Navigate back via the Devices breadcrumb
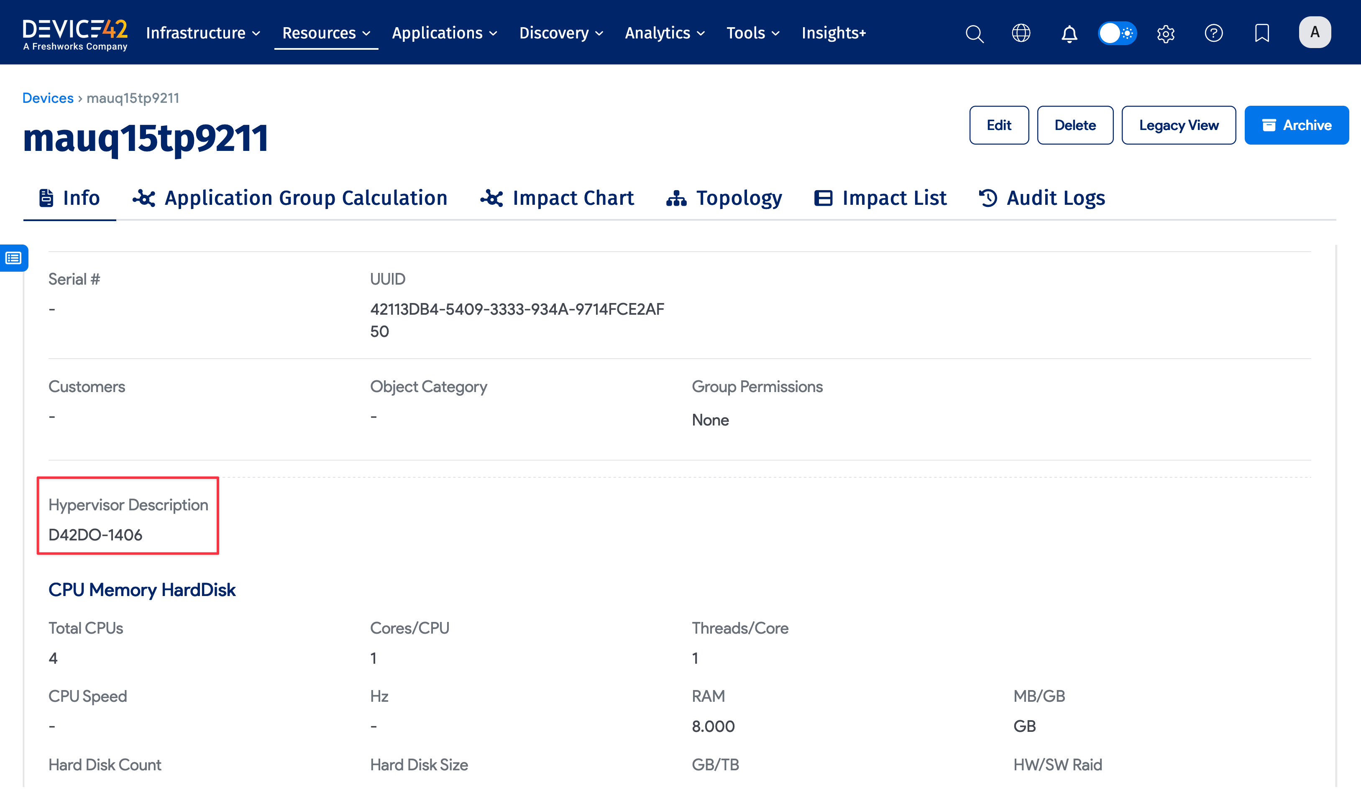The image size is (1361, 805). 48,98
